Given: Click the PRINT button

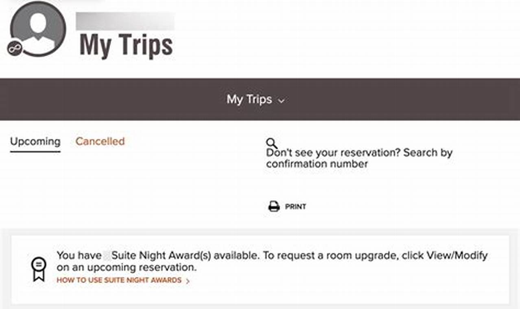Looking at the screenshot, I should [x=295, y=206].
